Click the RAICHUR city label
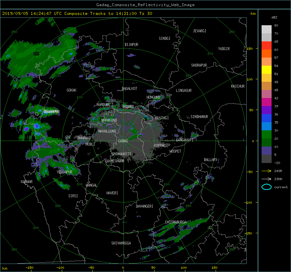Screen dimensions: 291x272 pos(238,86)
